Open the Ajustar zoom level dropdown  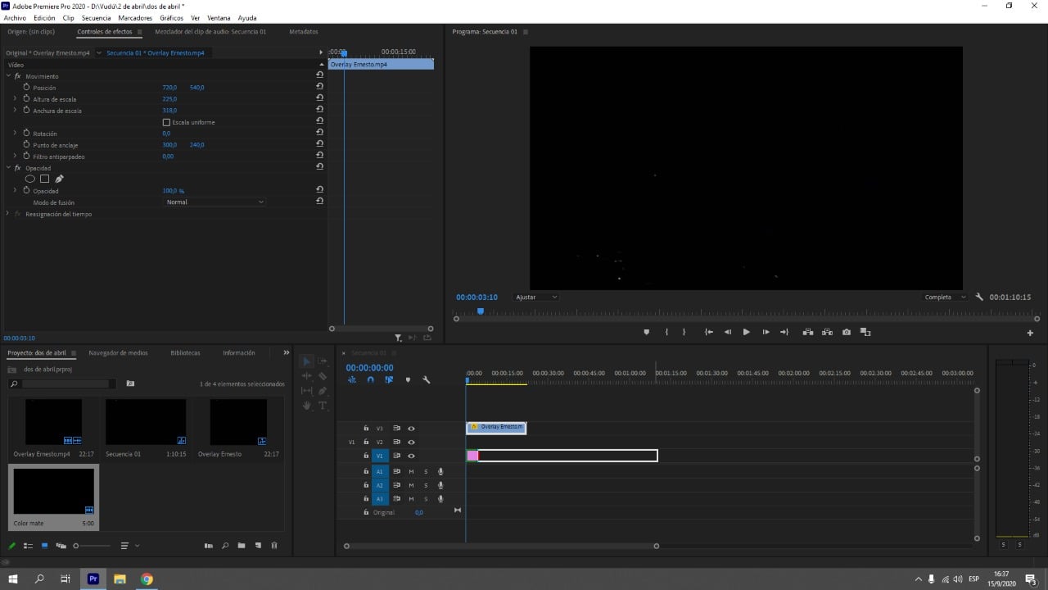tap(536, 297)
